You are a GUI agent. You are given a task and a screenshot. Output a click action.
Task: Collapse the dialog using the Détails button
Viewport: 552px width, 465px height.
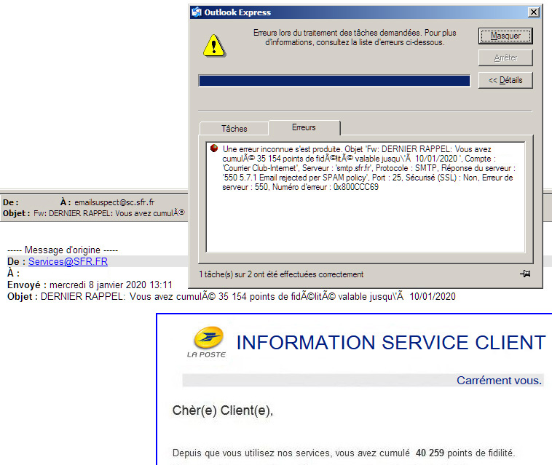pyautogui.click(x=505, y=80)
